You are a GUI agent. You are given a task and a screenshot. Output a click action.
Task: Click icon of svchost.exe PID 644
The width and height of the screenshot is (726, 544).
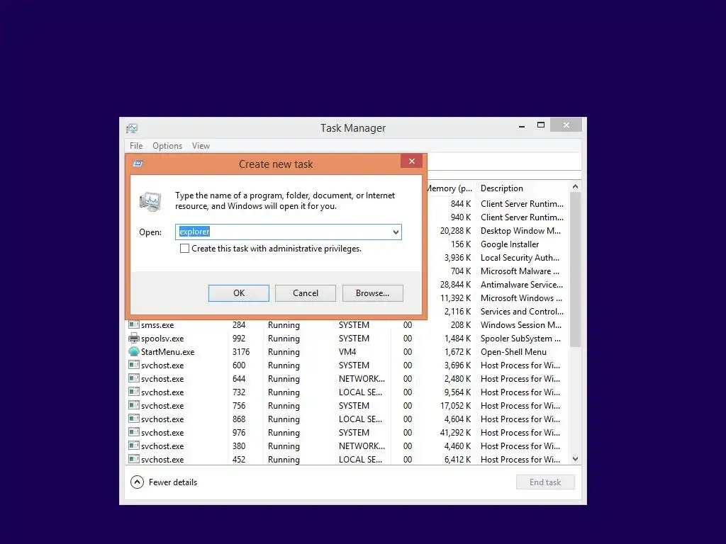134,378
